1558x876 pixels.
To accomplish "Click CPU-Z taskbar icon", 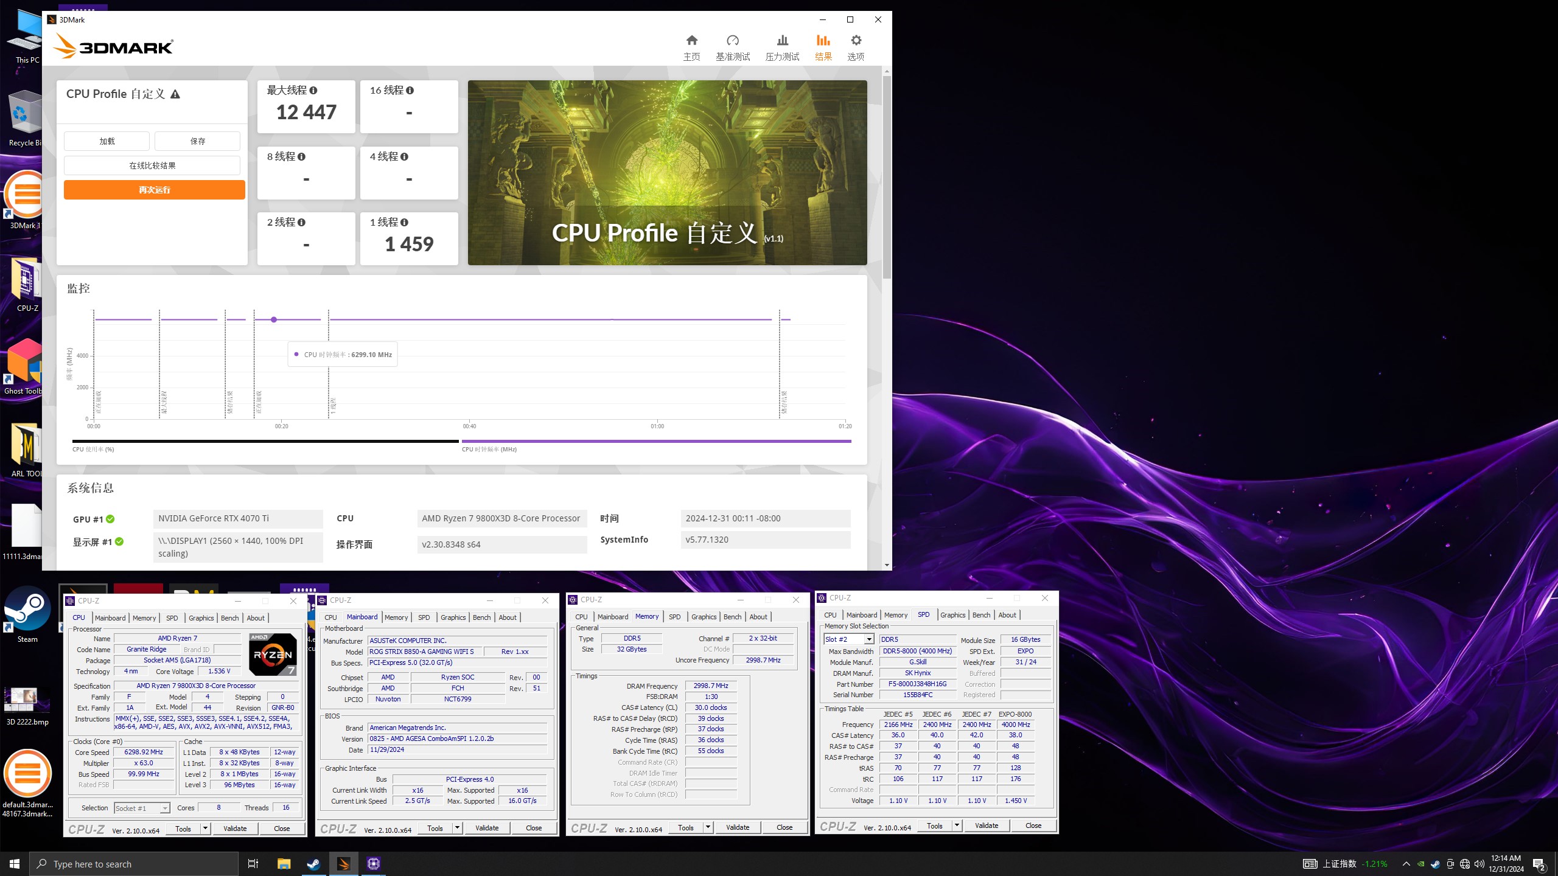I will 374,864.
